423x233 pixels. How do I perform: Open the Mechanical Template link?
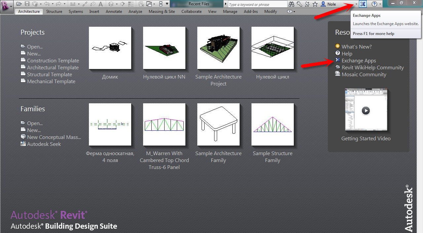pos(51,82)
